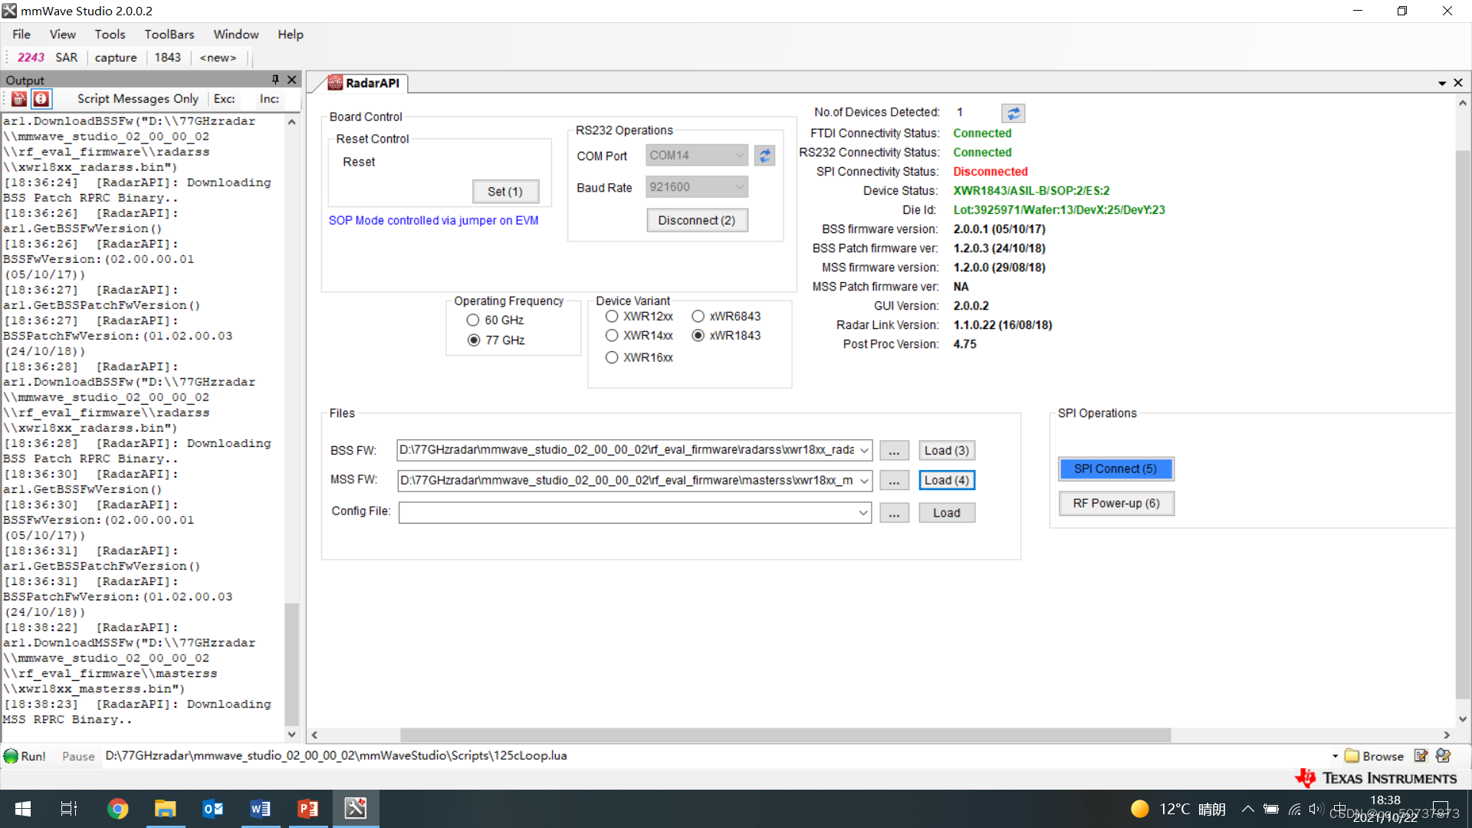The image size is (1472, 828).
Task: Expand the Config File dropdown
Action: [864, 513]
